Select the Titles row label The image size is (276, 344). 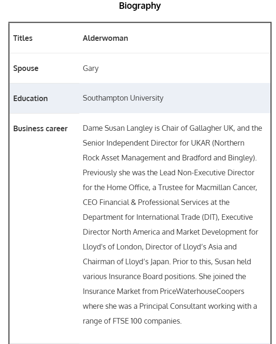[x=23, y=38]
